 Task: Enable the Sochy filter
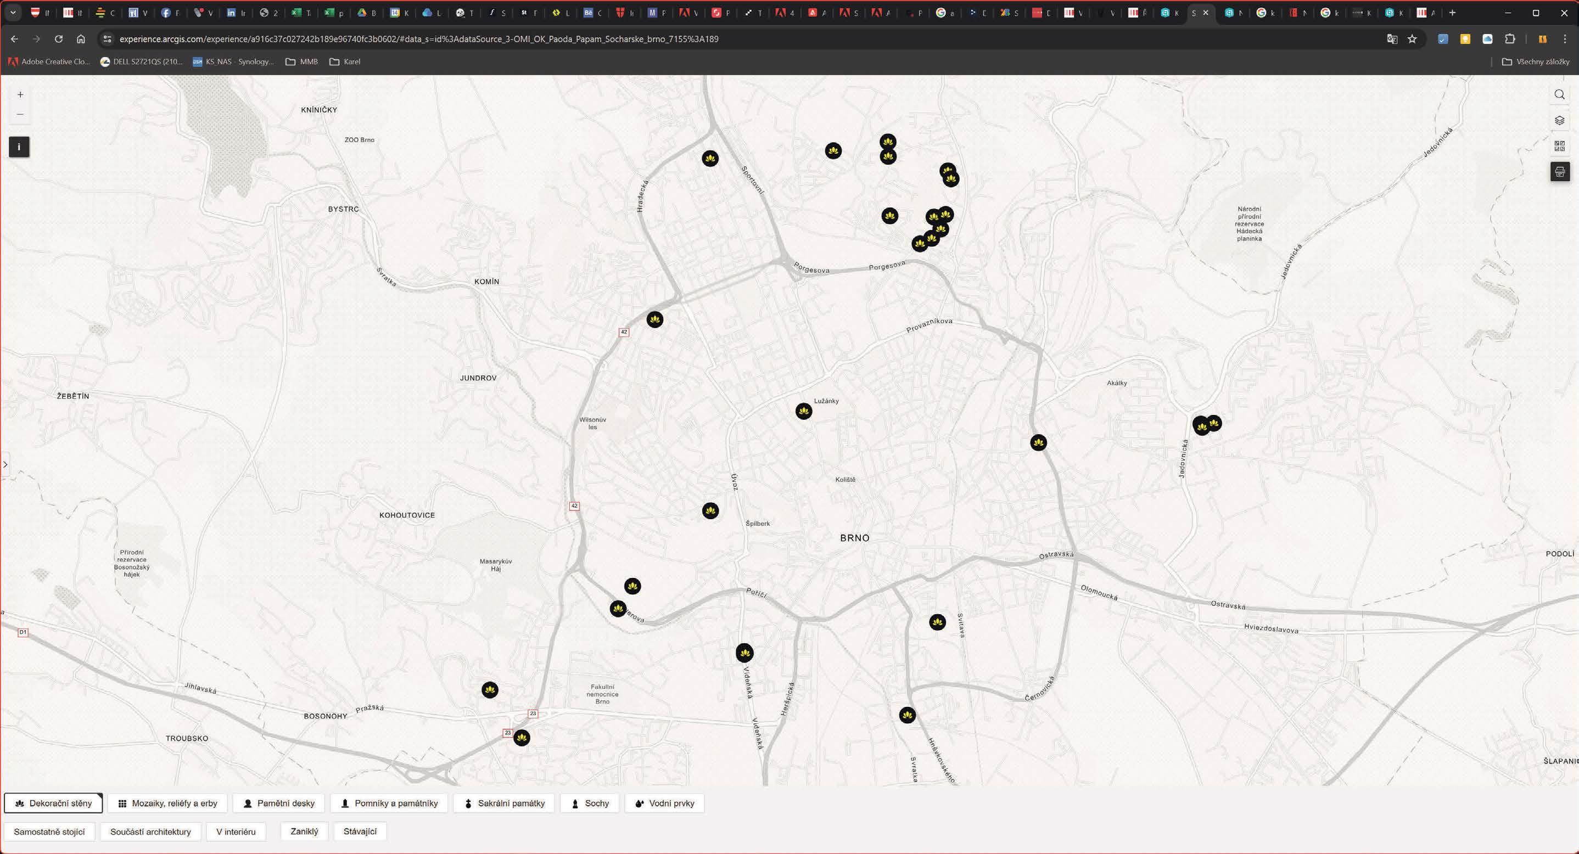[590, 803]
